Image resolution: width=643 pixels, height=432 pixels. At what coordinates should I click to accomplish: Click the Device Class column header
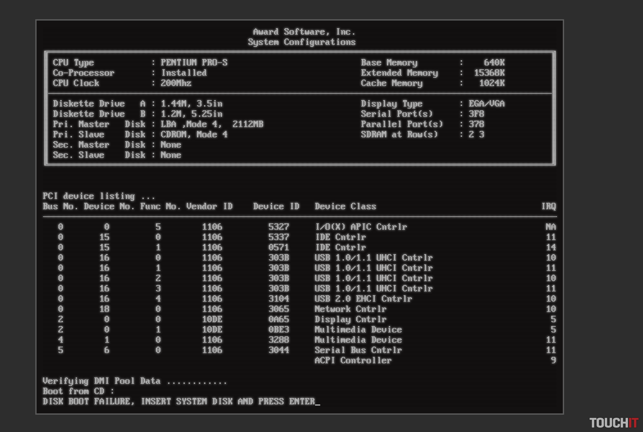(345, 206)
